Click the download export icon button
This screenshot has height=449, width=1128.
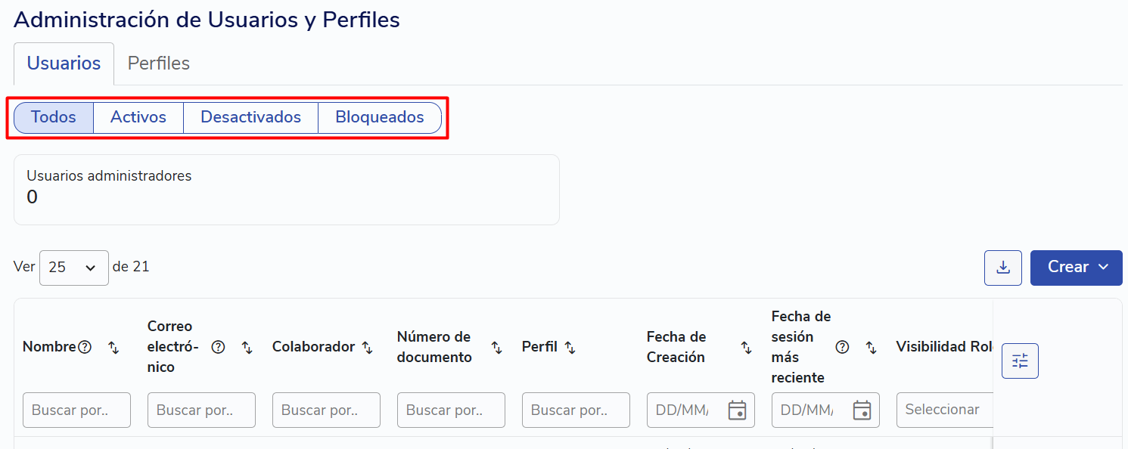[x=1003, y=268]
